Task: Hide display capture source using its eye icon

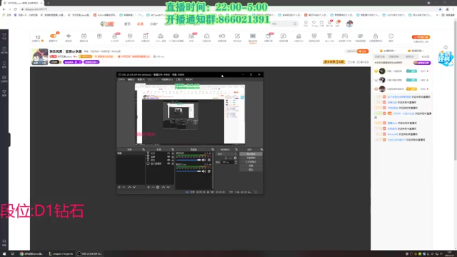Action: [169, 163]
